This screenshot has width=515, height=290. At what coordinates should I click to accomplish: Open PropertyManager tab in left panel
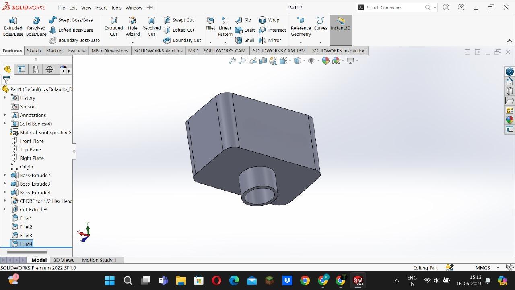(22, 70)
